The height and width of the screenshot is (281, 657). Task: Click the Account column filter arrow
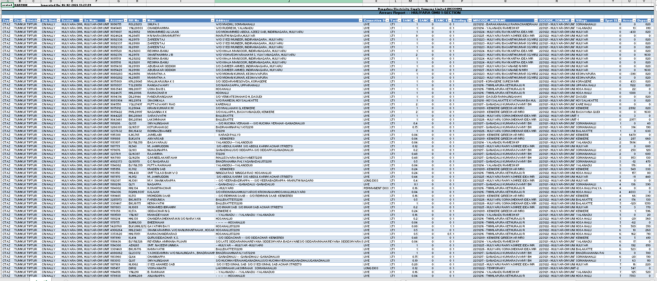(x=125, y=20)
